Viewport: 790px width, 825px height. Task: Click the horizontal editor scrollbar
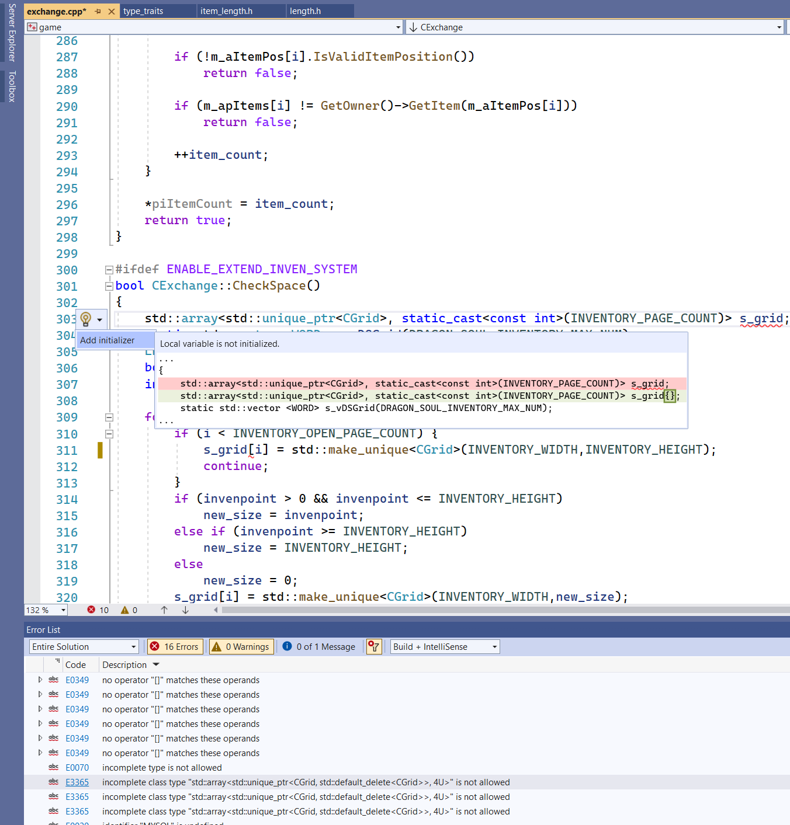click(x=505, y=610)
